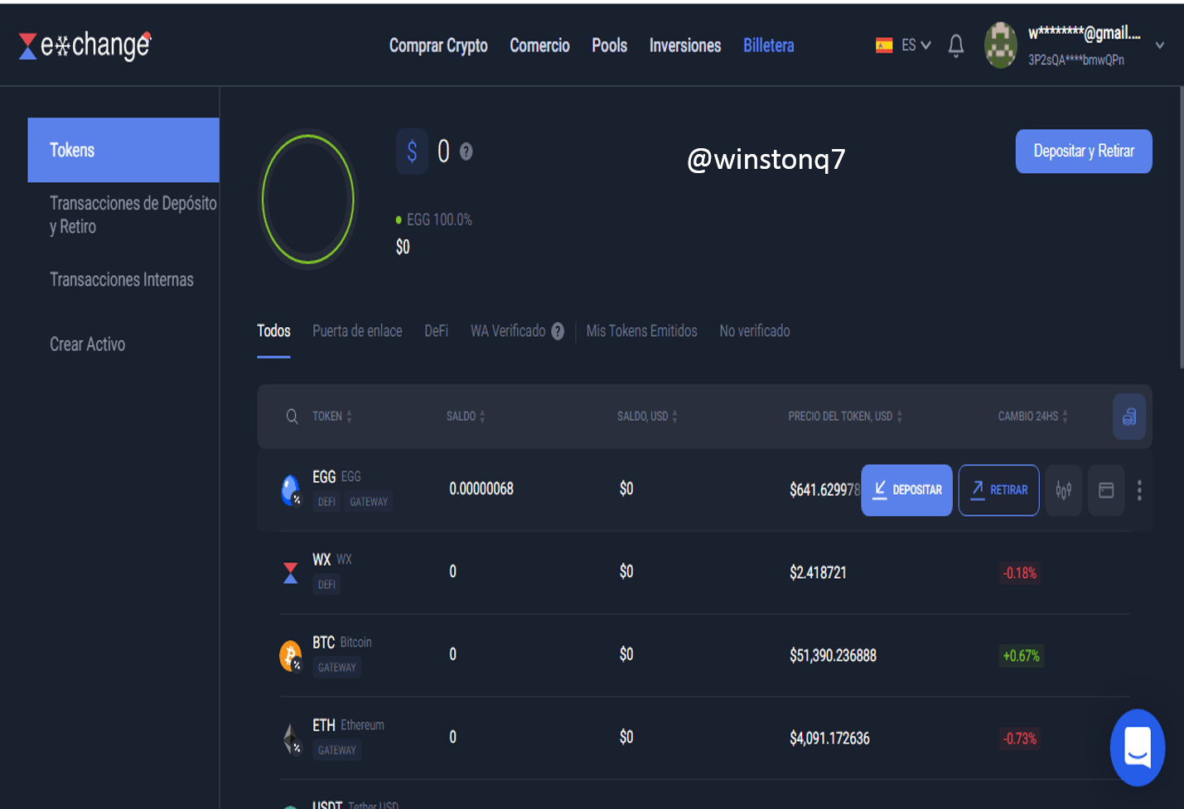Image resolution: width=1184 pixels, height=809 pixels.
Task: Click EGG 100.0% legend entry
Action: pyautogui.click(x=434, y=219)
